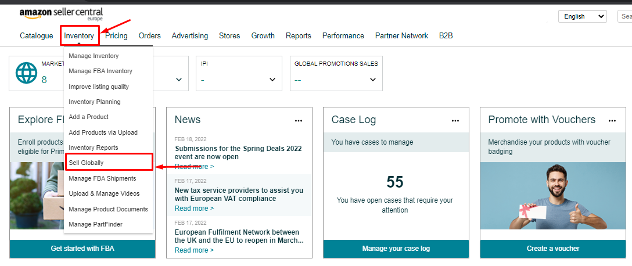Expand the Global Promotions Sales chevron
Screen dimensions: 632x266
point(373,80)
